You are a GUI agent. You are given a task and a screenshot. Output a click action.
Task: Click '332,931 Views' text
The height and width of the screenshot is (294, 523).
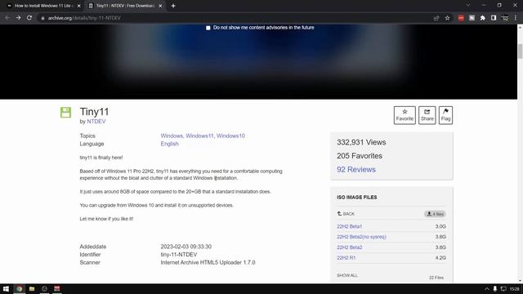tap(361, 142)
